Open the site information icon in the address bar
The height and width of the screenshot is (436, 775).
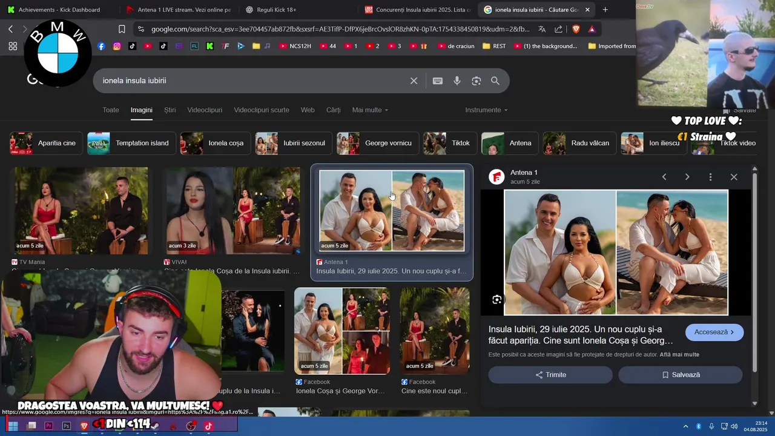140,29
